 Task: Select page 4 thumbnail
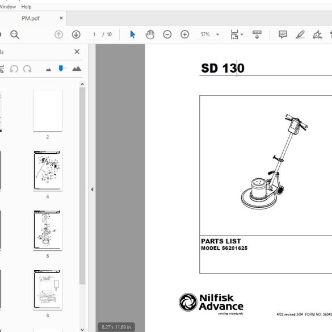pos(48,171)
